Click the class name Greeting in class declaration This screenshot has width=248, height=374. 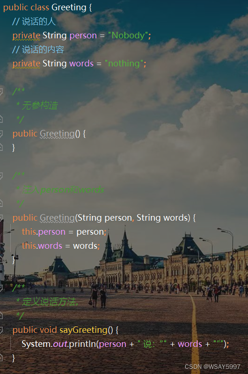(x=69, y=7)
